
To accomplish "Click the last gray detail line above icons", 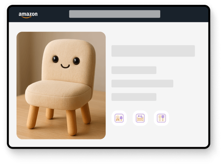I will (134, 97).
